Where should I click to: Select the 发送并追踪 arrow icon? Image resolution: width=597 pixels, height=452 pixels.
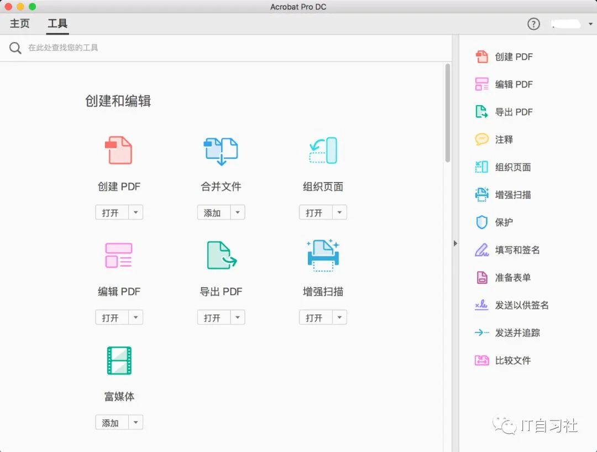click(x=481, y=332)
